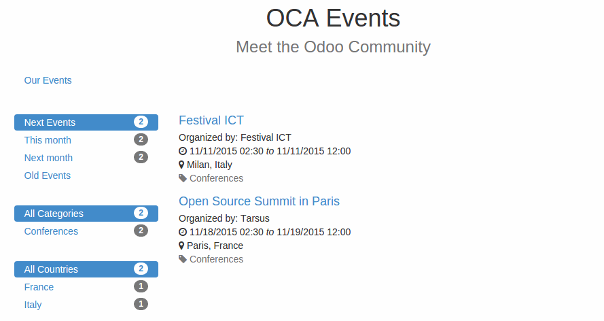Screen dimensions: 604x321
Task: Click tag icon on Open Source Summit event
Action: pos(183,259)
